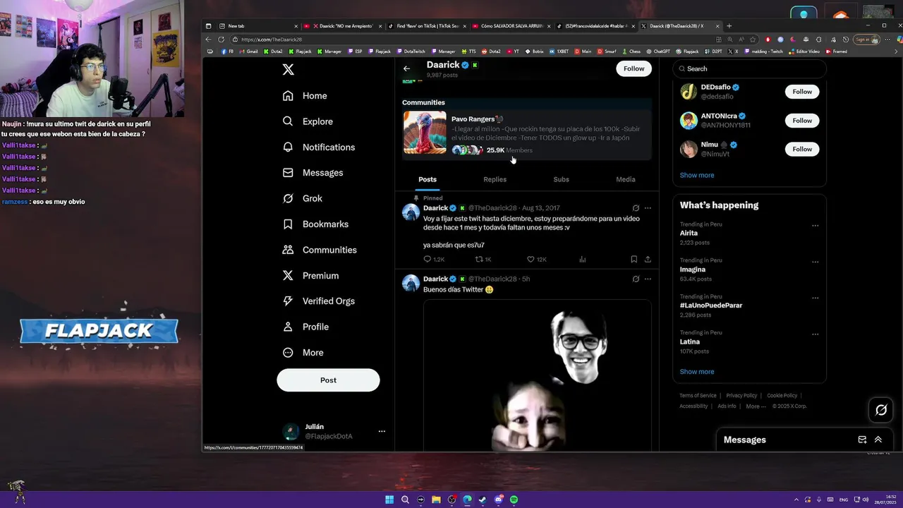The height and width of the screenshot is (508, 903).
Task: Open Grok from the sidebar
Action: 303,198
